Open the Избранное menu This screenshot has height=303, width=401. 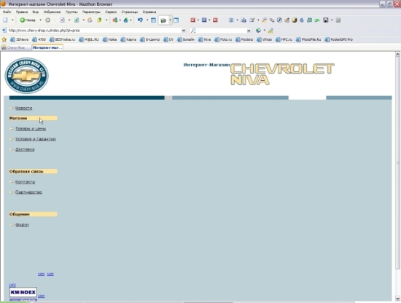[x=52, y=12]
